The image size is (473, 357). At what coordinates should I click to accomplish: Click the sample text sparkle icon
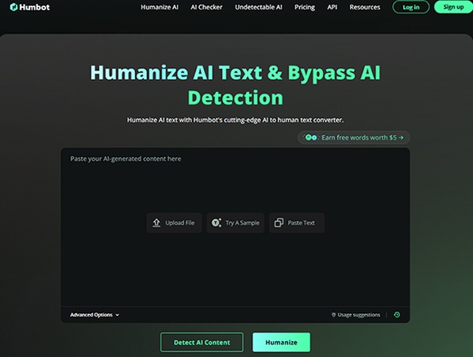click(217, 222)
